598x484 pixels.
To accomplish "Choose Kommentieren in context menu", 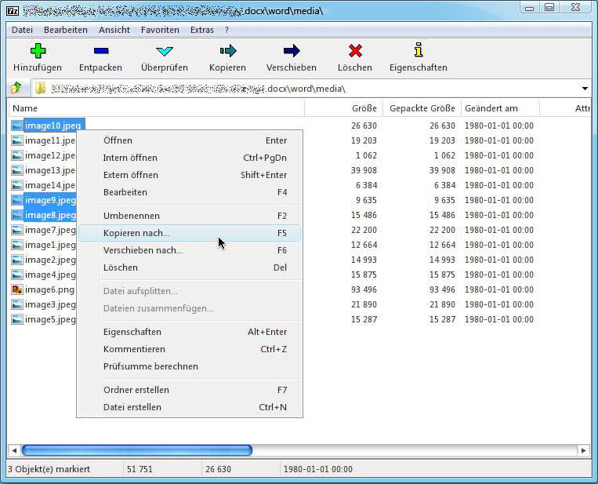I will (x=190, y=349).
